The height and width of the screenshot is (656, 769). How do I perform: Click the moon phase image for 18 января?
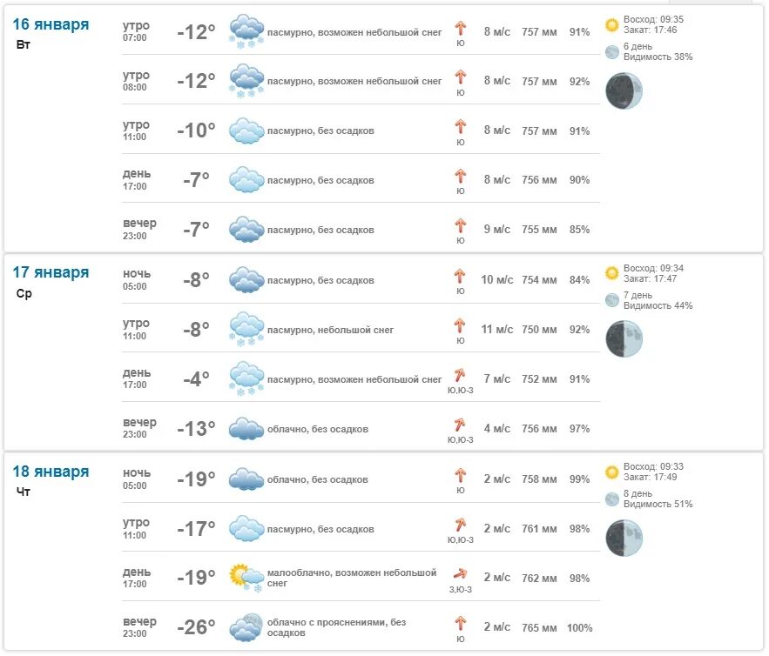pyautogui.click(x=624, y=539)
